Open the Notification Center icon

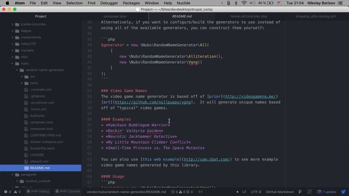point(340,3)
